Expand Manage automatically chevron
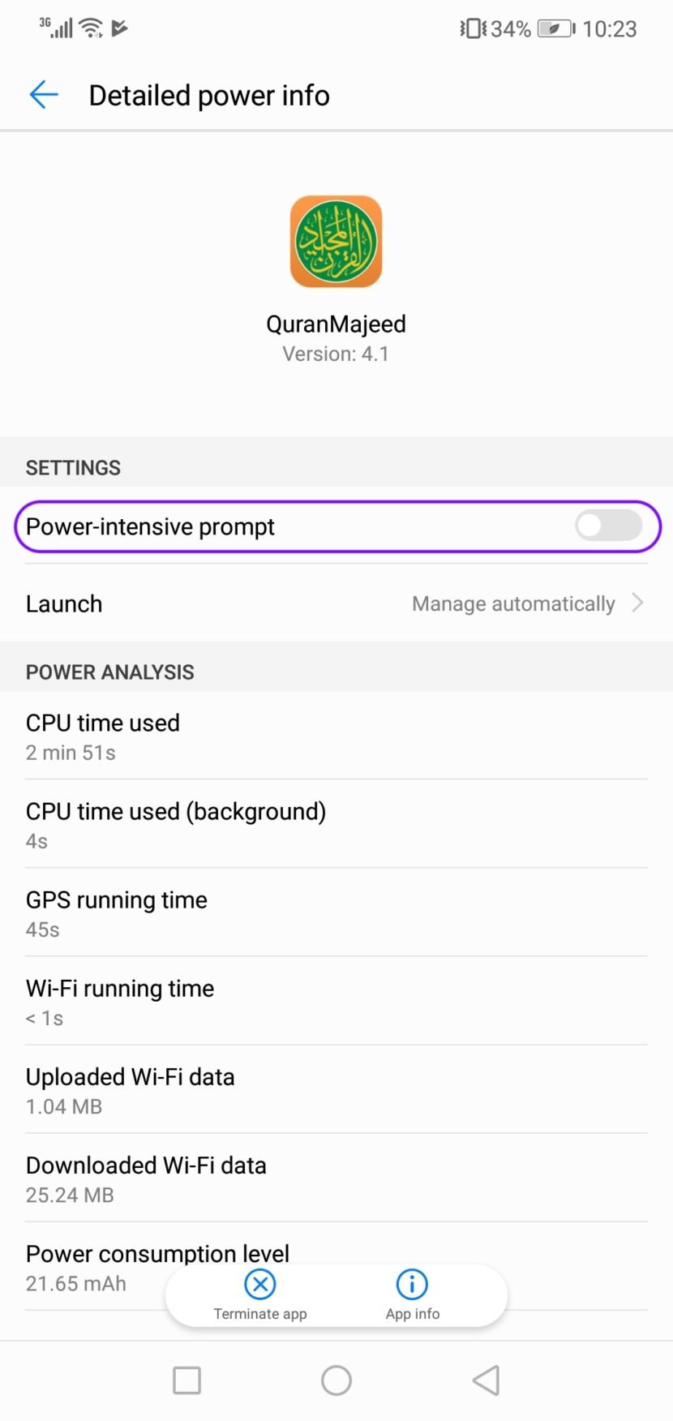Viewport: 673px width, 1421px height. click(x=638, y=603)
